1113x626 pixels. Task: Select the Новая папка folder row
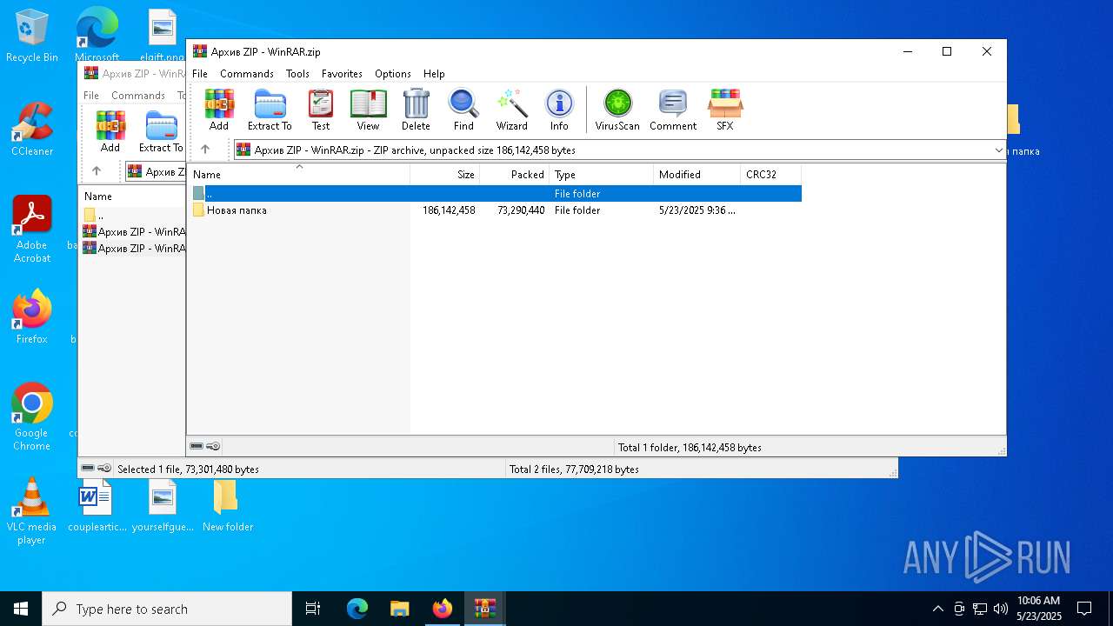click(x=495, y=210)
